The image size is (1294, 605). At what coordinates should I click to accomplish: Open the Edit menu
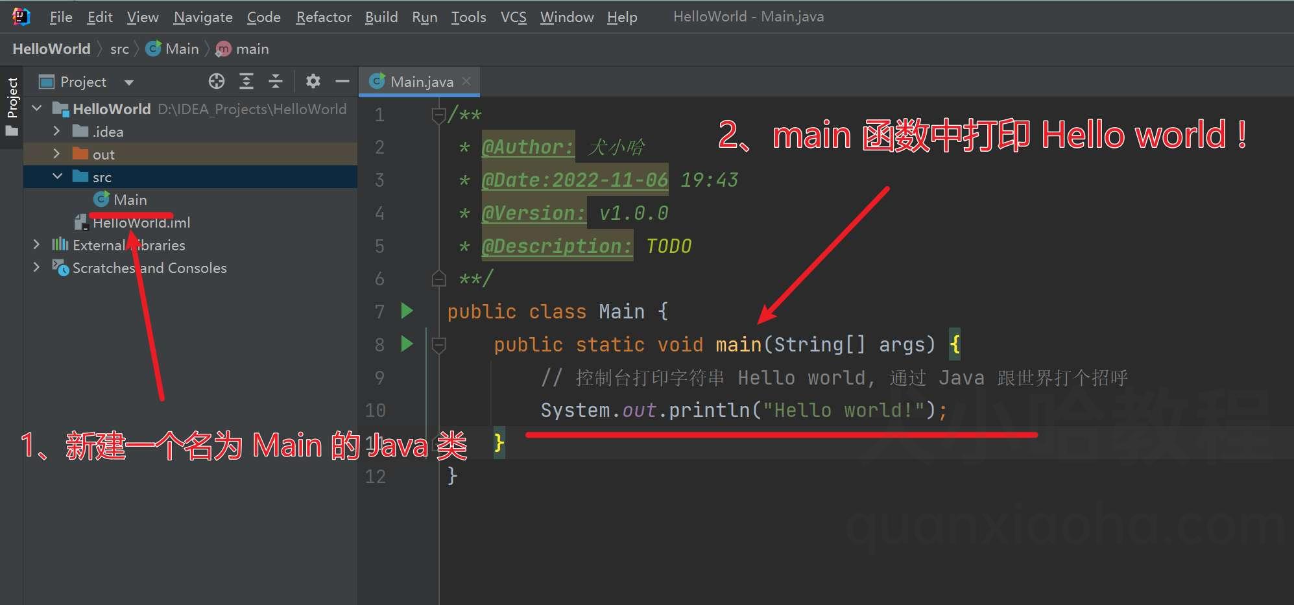point(100,17)
